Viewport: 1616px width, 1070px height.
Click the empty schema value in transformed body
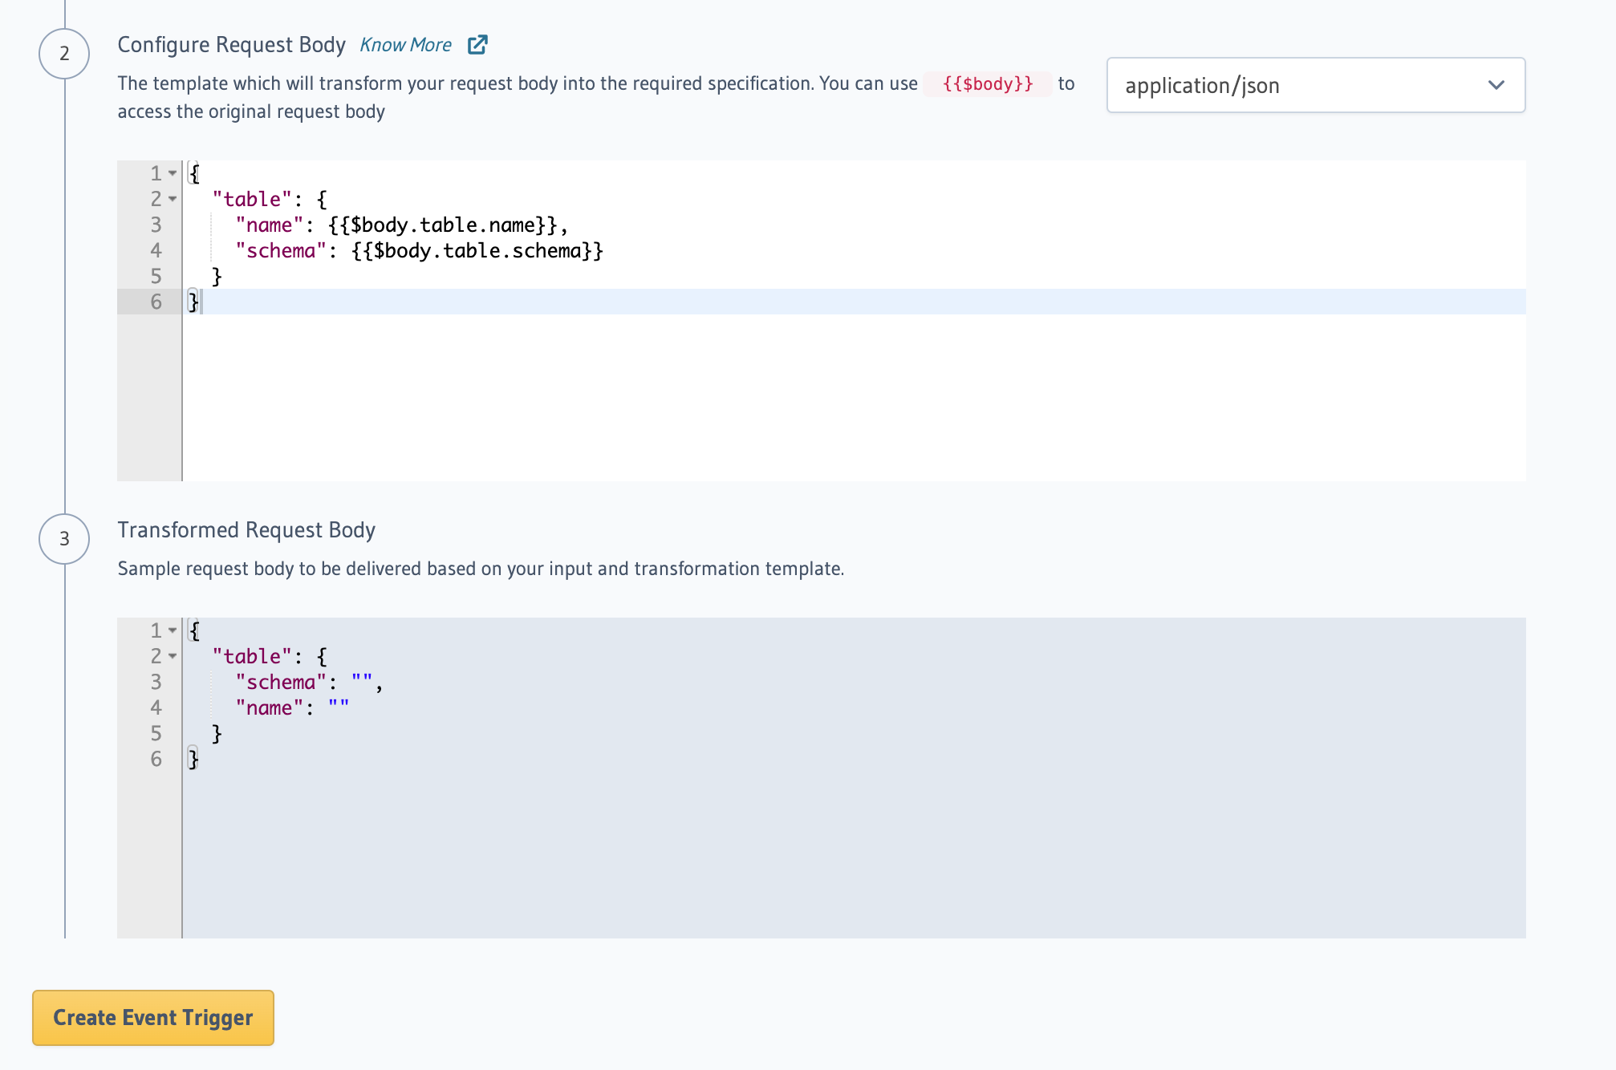point(359,681)
